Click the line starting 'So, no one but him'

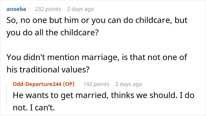pos(97,20)
